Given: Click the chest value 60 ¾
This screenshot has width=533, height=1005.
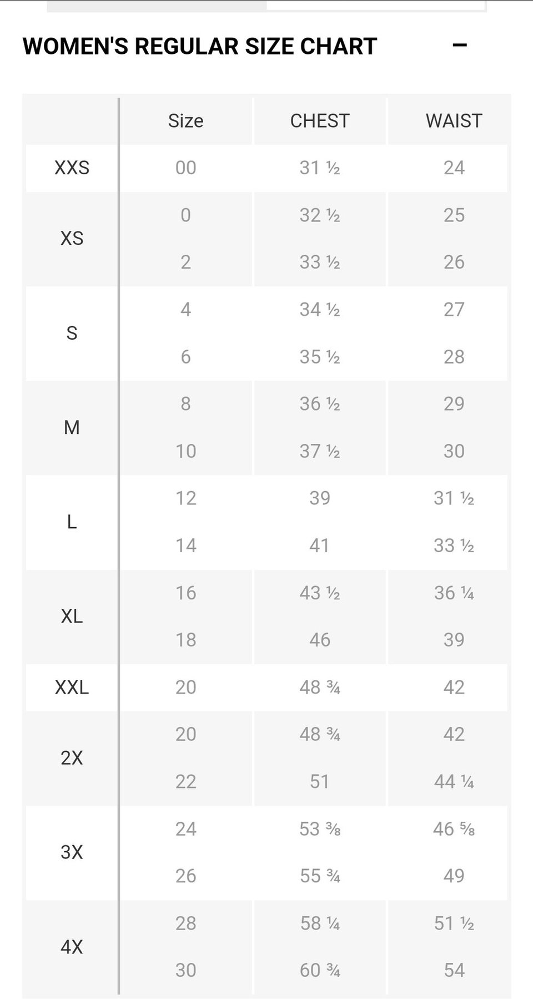Looking at the screenshot, I should (x=320, y=970).
